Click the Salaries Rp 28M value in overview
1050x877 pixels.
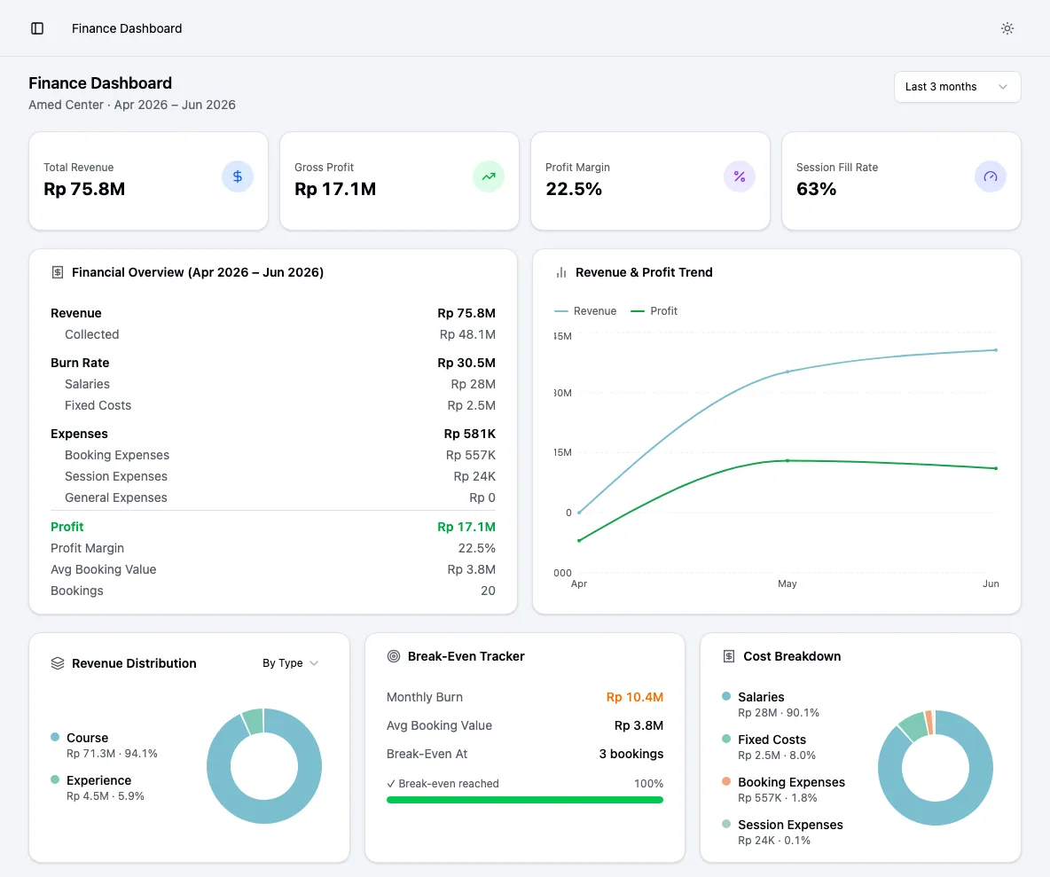[x=473, y=384]
